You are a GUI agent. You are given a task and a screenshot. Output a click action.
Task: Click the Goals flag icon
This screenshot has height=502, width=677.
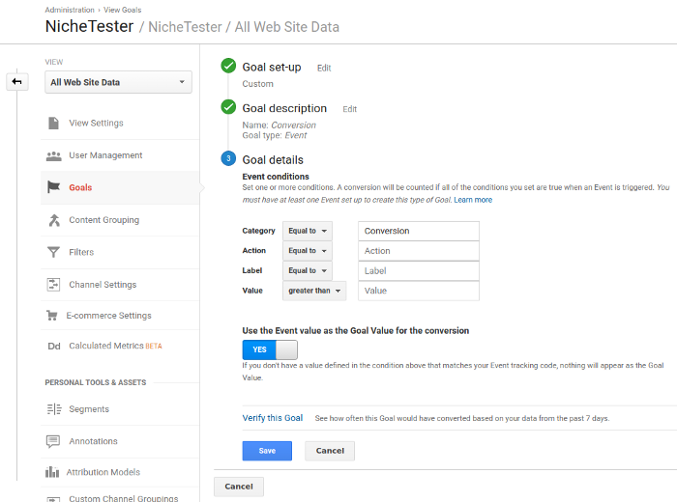click(53, 187)
